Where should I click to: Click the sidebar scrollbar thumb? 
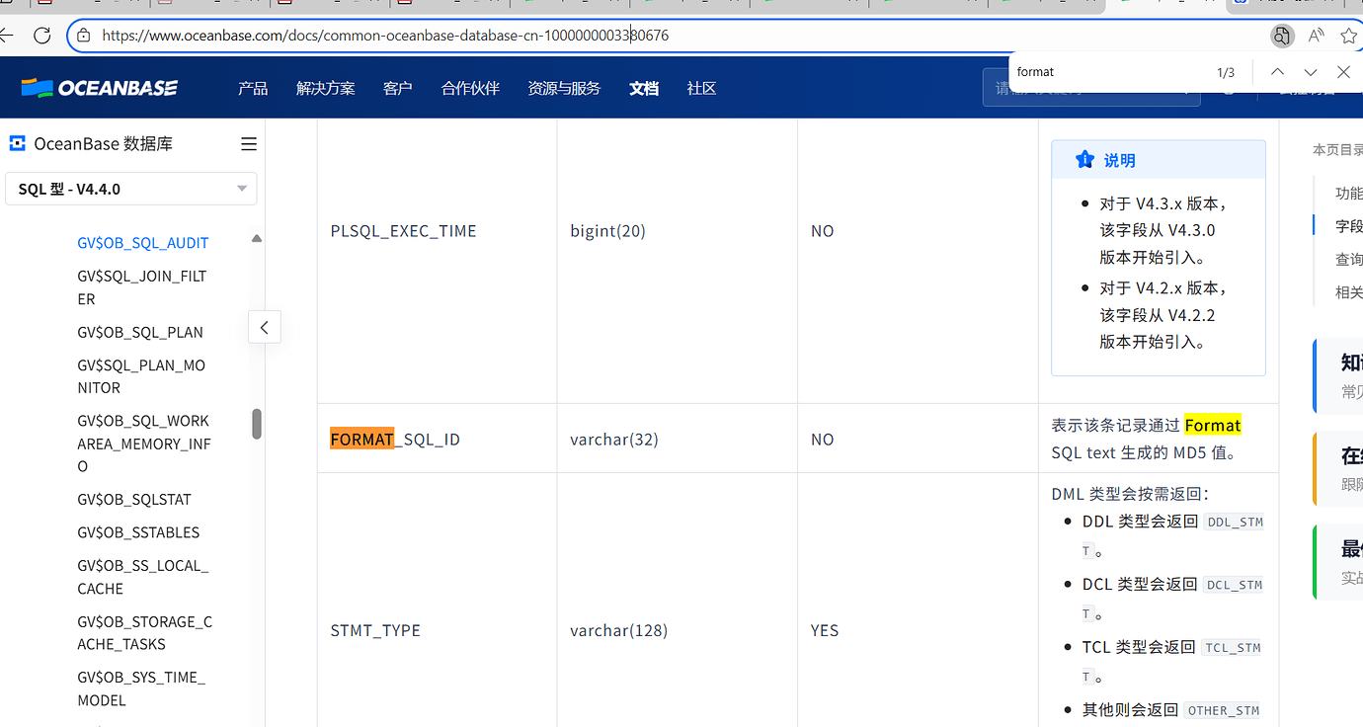(x=256, y=423)
